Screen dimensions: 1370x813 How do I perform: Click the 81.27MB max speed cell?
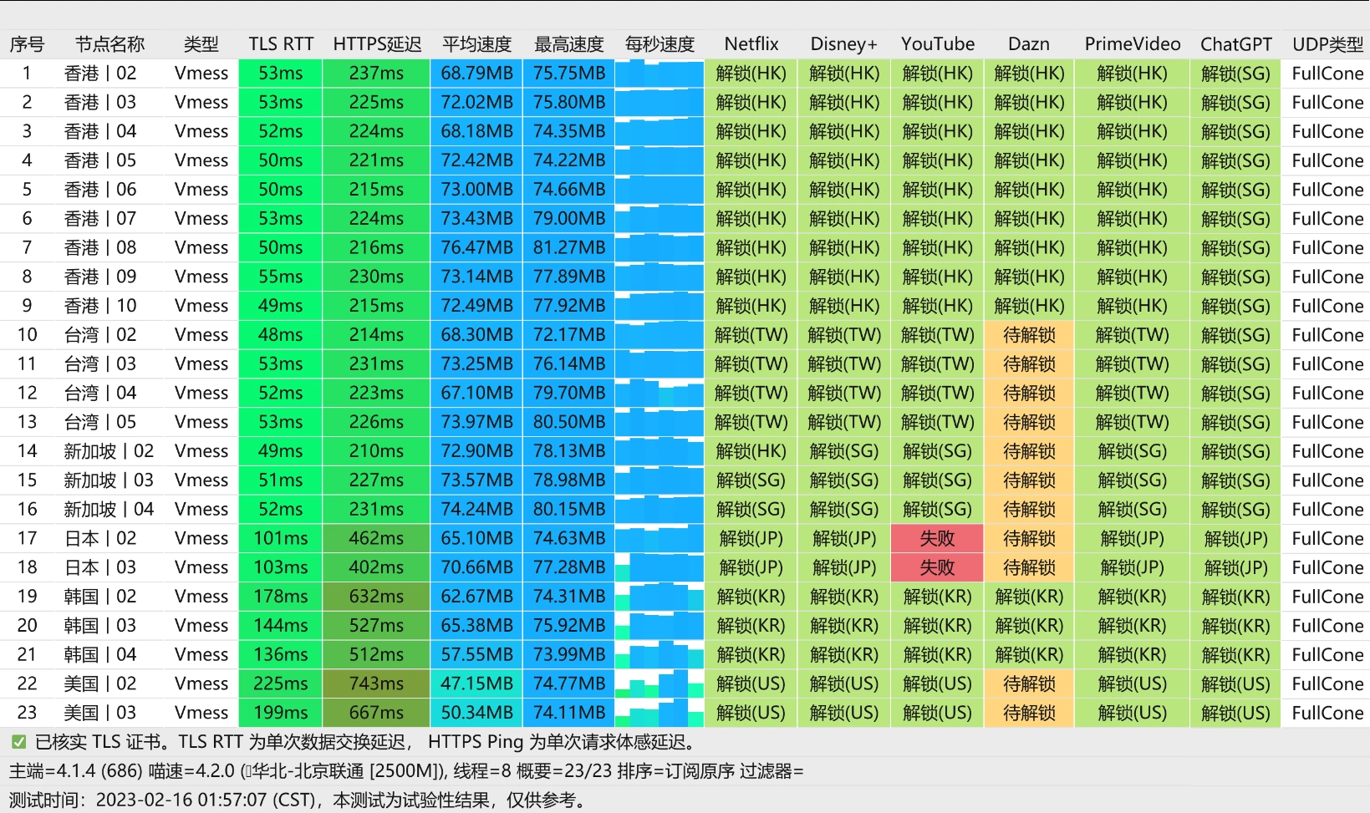click(x=568, y=247)
